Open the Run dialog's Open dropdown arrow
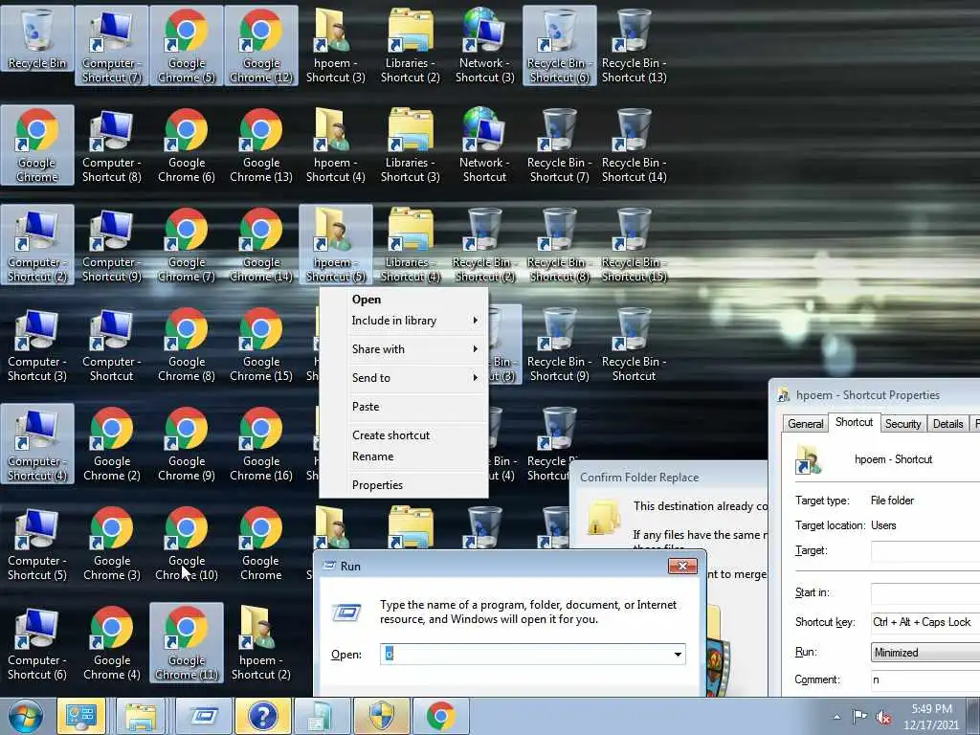The width and height of the screenshot is (980, 735). coord(678,655)
